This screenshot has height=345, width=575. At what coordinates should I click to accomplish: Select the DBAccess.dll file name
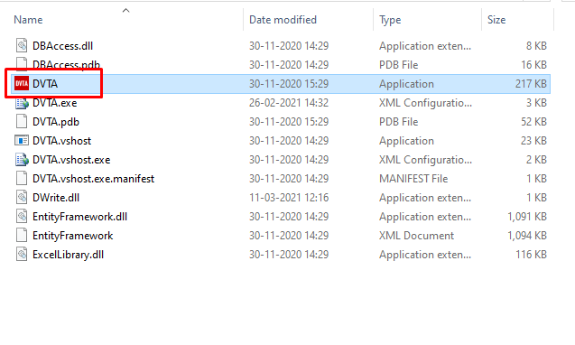(x=62, y=46)
